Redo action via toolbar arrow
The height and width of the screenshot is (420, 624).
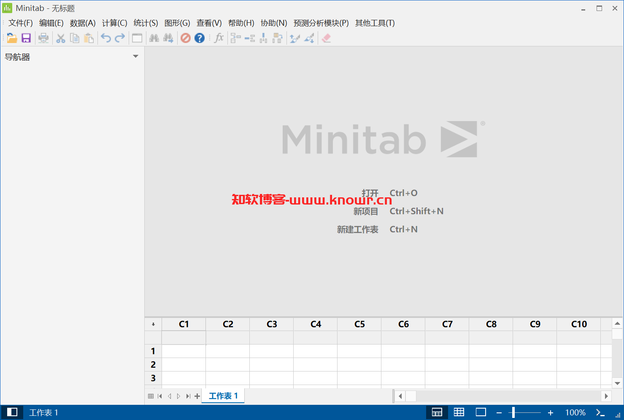120,38
